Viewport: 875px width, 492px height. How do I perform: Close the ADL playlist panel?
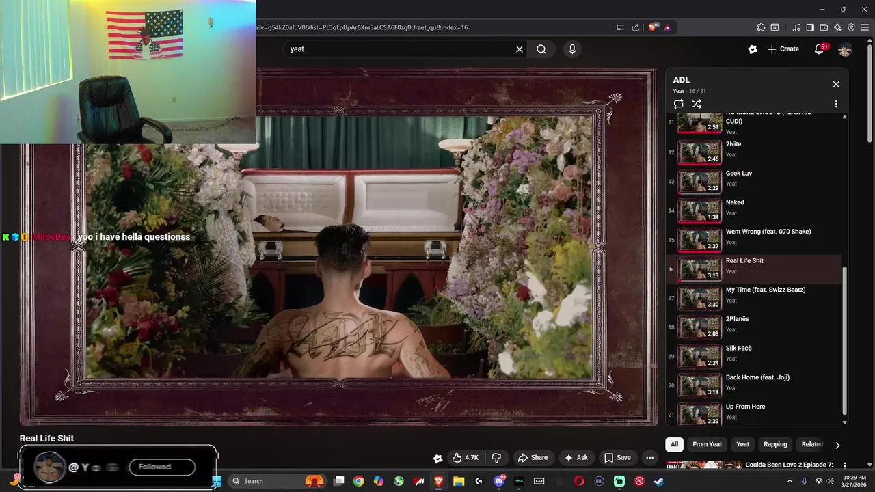836,84
